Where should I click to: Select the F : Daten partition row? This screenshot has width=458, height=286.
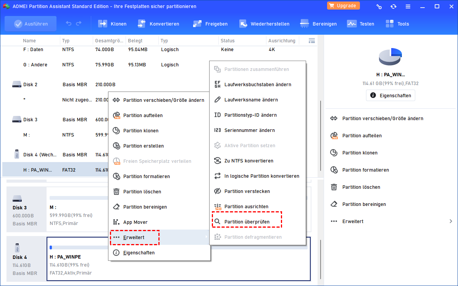pyautogui.click(x=160, y=50)
